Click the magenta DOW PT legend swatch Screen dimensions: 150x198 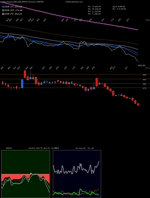3,14
